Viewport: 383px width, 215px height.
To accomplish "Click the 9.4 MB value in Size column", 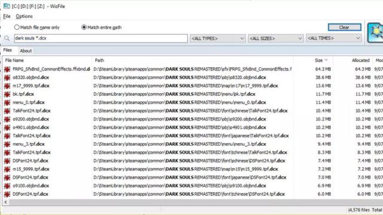I will point(324,144).
